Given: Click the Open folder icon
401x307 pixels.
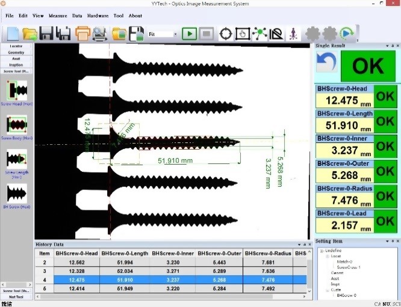Looking at the screenshot, I should pos(30,33).
